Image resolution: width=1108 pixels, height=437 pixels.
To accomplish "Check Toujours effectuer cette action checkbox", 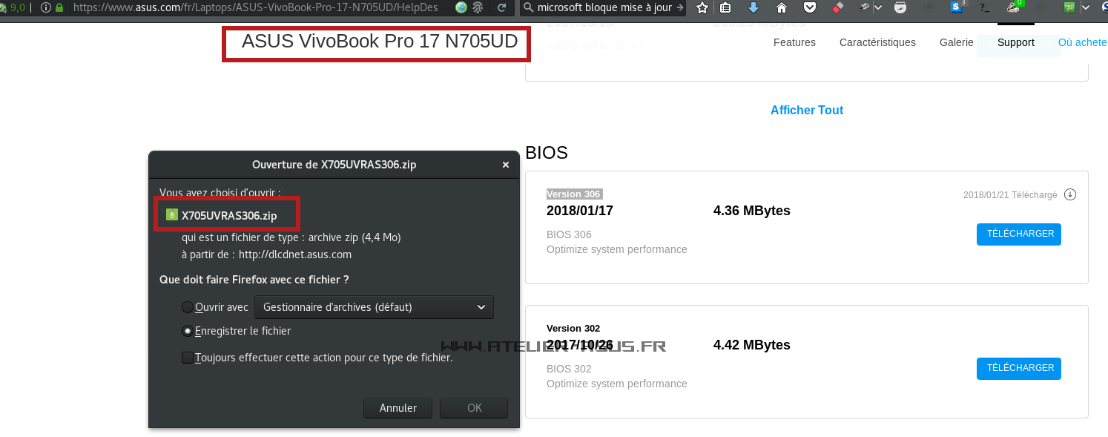I will pos(188,358).
